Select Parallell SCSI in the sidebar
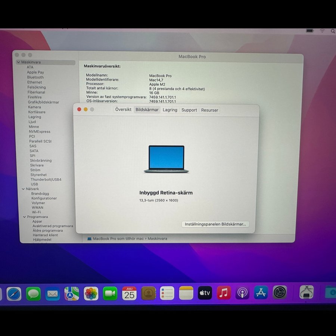This screenshot has height=336, width=336. click(x=40, y=141)
